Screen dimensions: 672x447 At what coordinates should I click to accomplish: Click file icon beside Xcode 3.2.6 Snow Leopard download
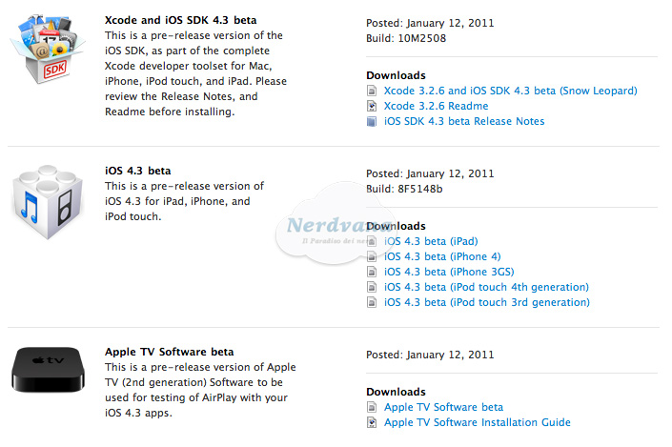coord(372,91)
